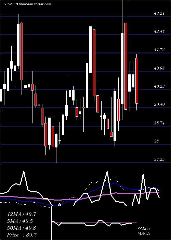Click the 41.72 price axis label
171x240 pixels.
pyautogui.click(x=159, y=50)
